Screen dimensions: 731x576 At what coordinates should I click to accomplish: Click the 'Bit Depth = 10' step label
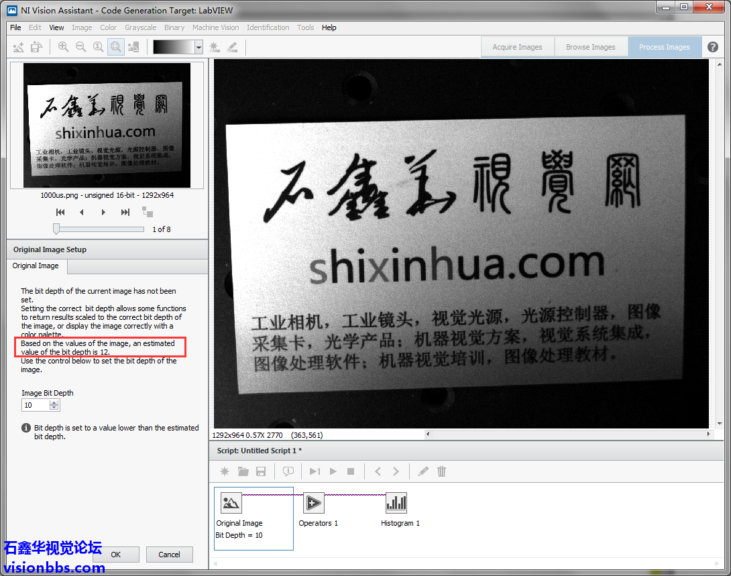pyautogui.click(x=239, y=535)
